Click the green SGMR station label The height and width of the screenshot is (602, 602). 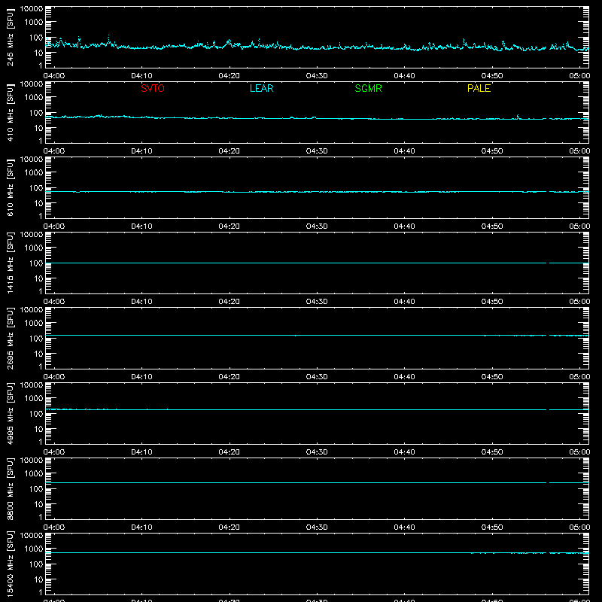tap(368, 88)
